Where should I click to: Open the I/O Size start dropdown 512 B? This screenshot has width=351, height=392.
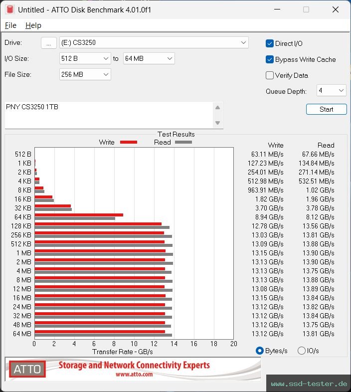coord(85,58)
